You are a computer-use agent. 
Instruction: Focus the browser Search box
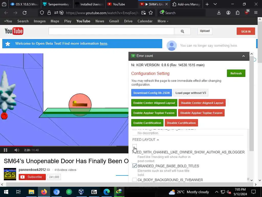[182, 13]
